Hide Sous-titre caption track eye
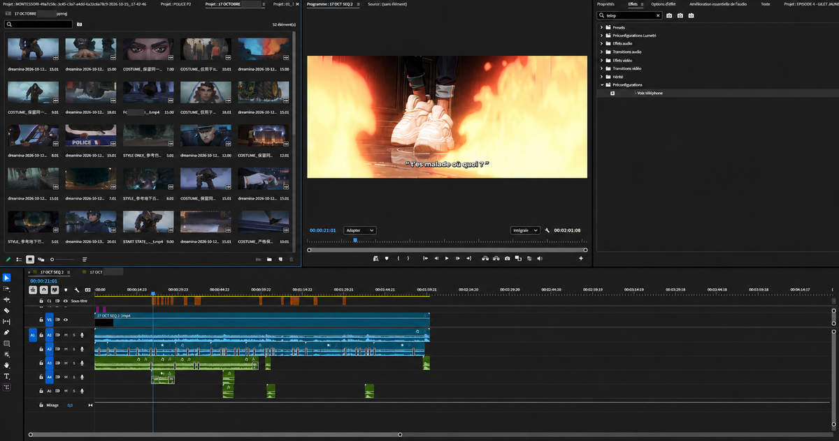The height and width of the screenshot is (441, 839). click(66, 301)
